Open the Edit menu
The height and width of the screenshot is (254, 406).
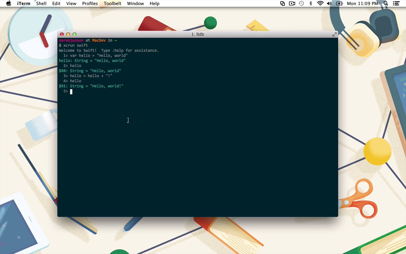coord(56,3)
